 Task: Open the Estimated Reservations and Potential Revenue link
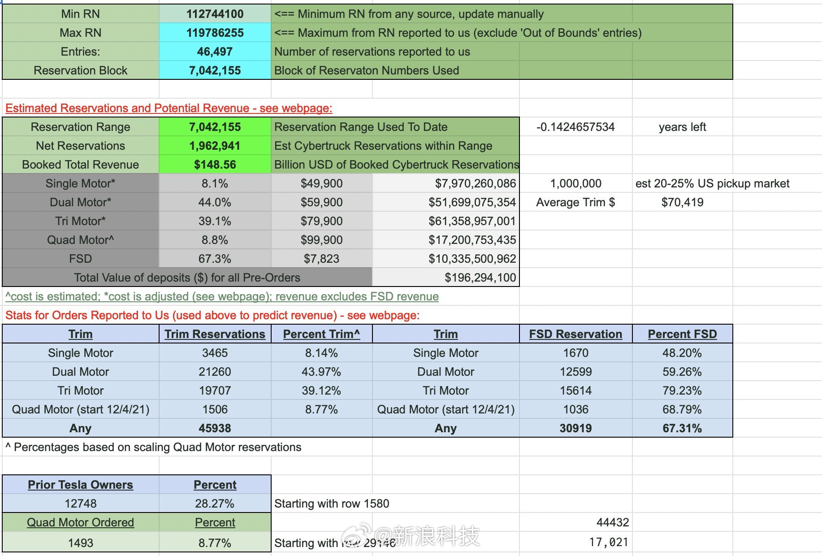point(169,108)
